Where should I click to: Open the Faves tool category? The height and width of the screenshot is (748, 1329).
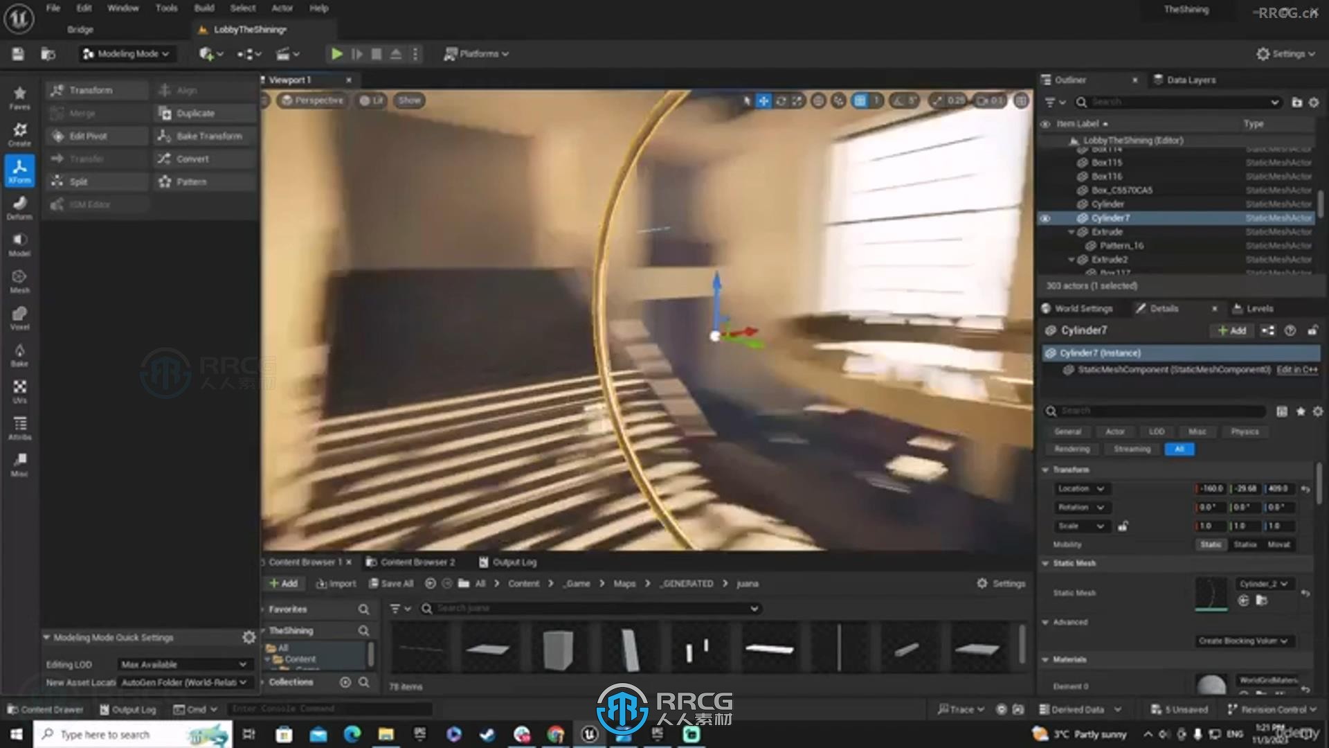click(x=19, y=97)
